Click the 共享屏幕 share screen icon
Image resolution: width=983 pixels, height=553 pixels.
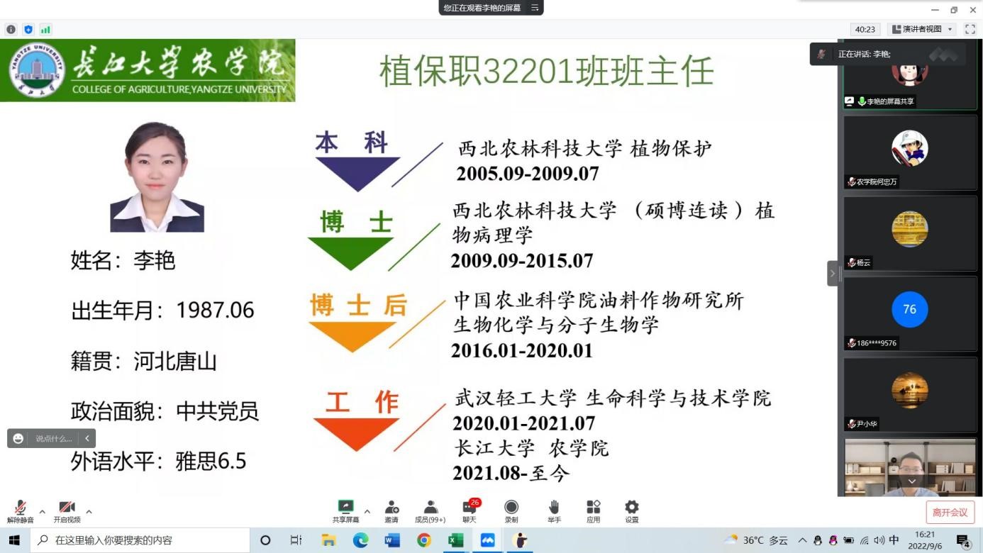pos(345,507)
